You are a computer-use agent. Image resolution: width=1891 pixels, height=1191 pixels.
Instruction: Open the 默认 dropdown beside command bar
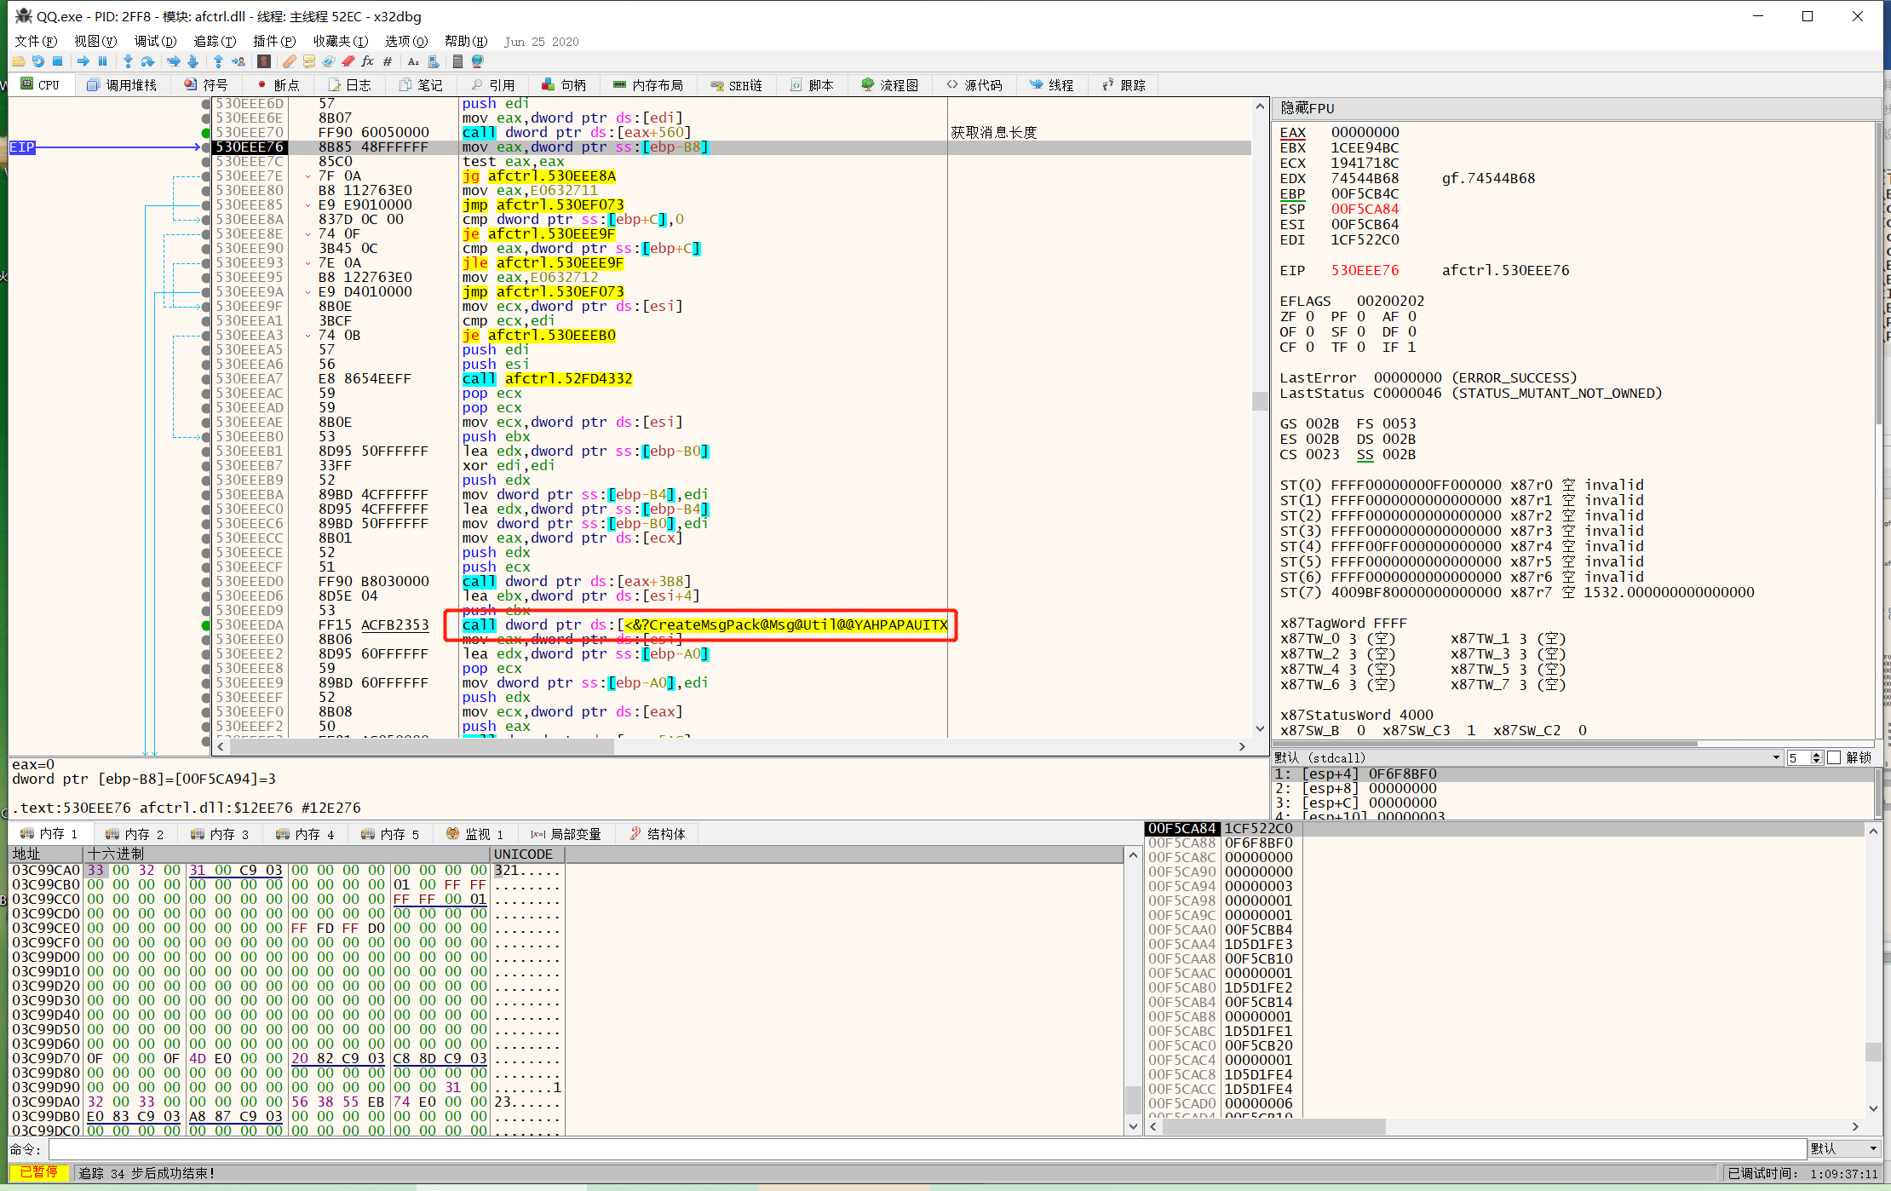pos(1845,1149)
